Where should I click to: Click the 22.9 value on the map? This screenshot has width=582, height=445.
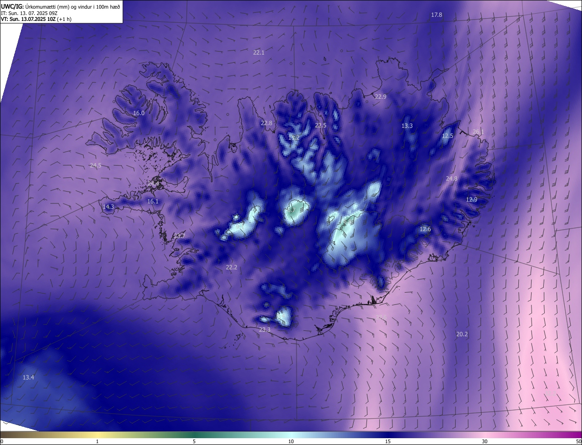tap(380, 97)
